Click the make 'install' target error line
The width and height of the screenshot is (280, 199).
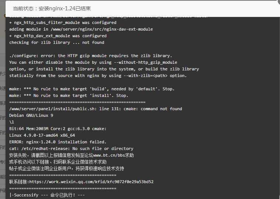pos(69,95)
